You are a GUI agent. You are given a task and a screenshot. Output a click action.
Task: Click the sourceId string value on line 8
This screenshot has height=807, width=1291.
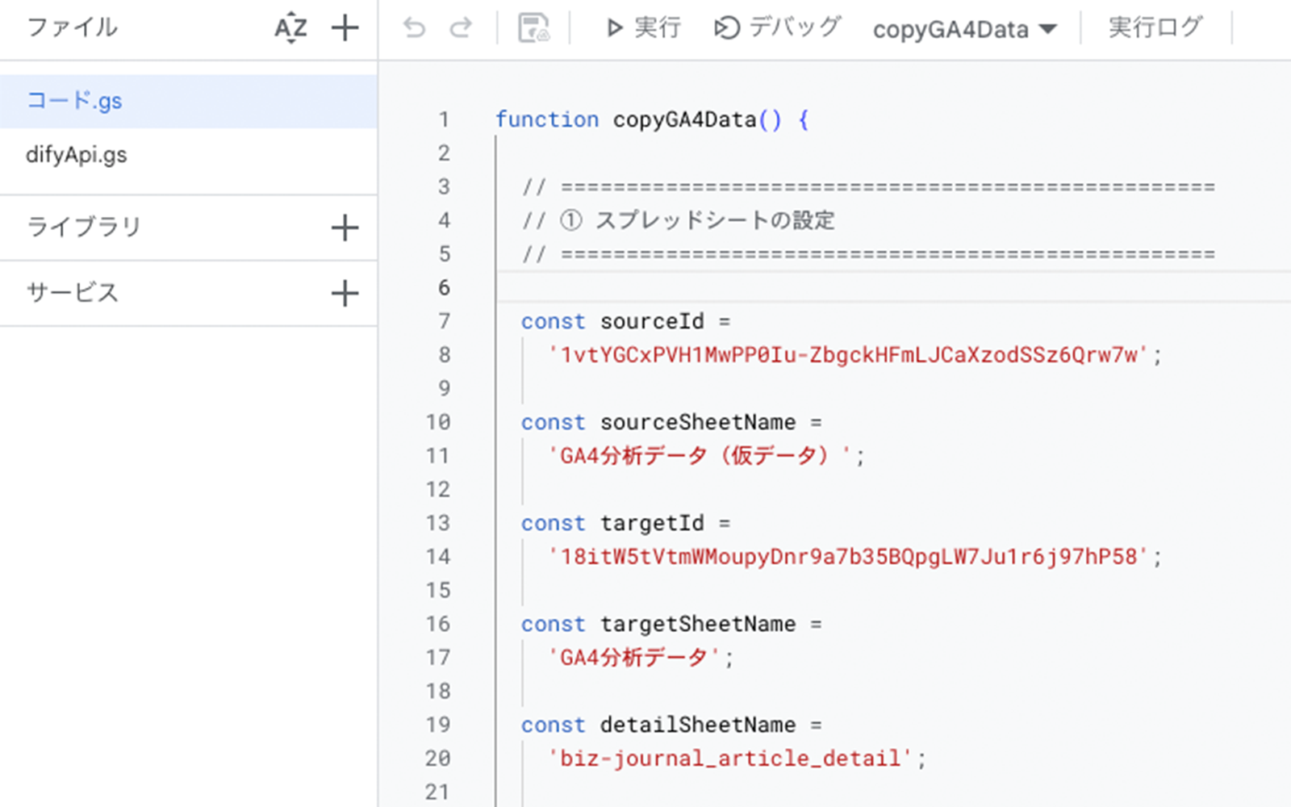[847, 355]
